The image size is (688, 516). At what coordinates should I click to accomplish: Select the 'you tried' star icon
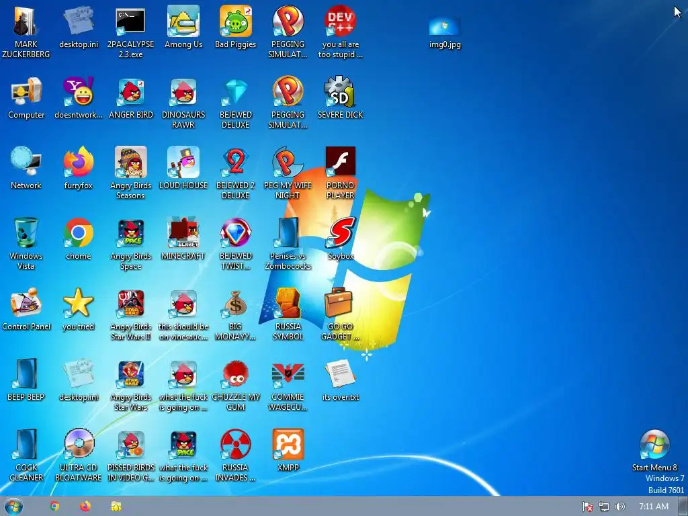[x=78, y=310]
